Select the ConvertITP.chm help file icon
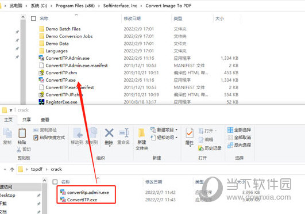The height and width of the screenshot is (214, 305). click(41, 72)
